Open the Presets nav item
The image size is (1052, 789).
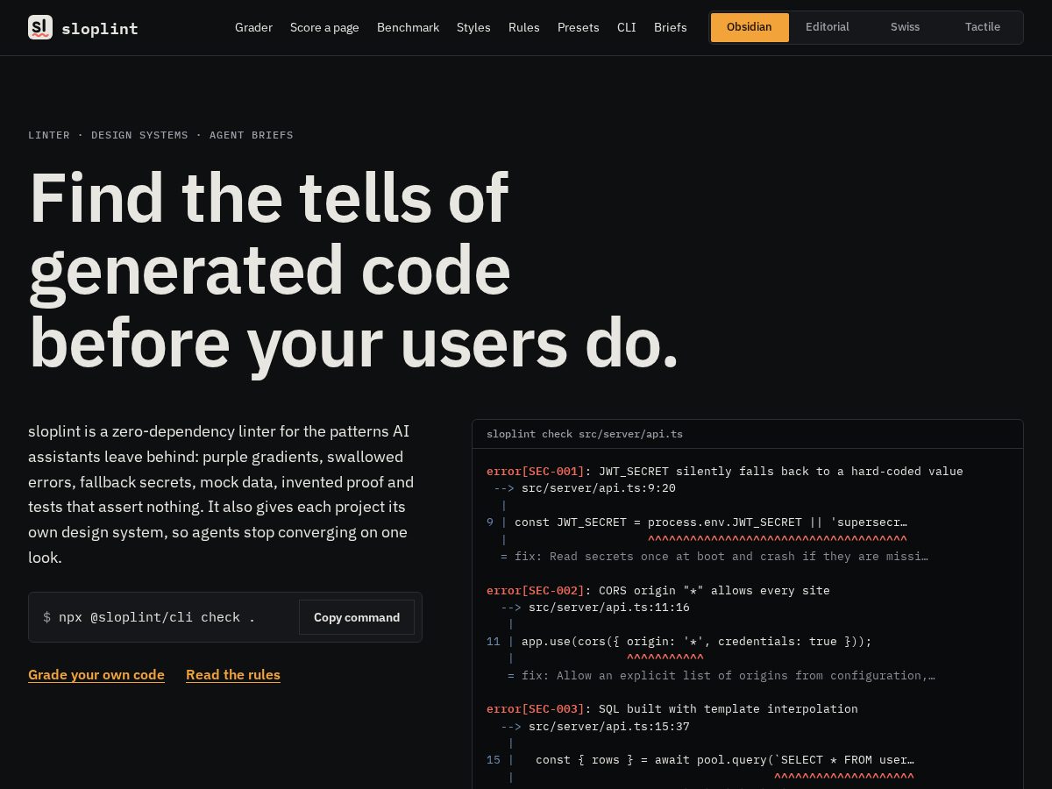[579, 27]
